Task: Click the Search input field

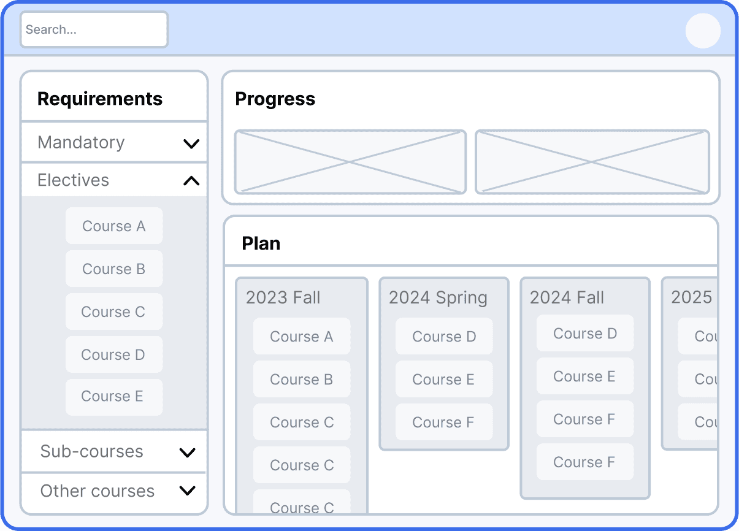Action: tap(94, 29)
